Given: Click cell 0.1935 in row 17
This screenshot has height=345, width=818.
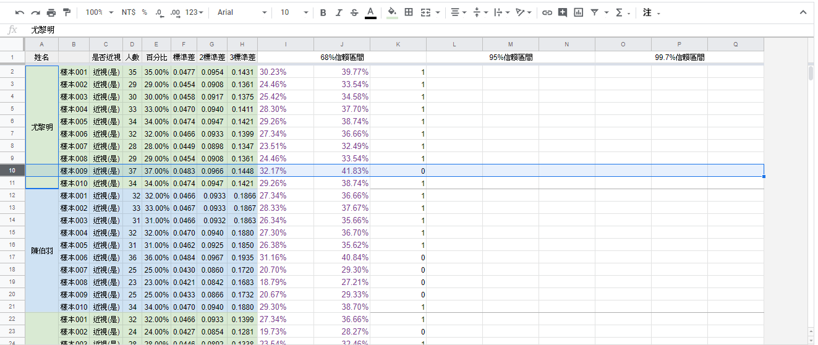Looking at the screenshot, I should click(x=242, y=257).
